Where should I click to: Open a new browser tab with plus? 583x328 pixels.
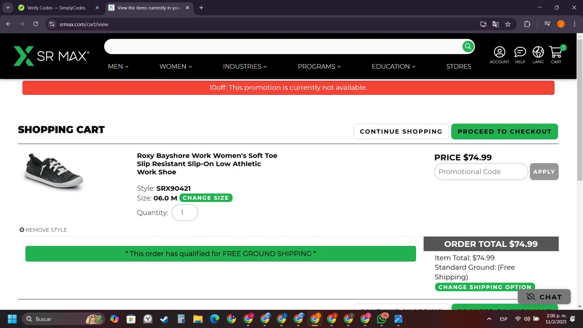[x=201, y=8]
